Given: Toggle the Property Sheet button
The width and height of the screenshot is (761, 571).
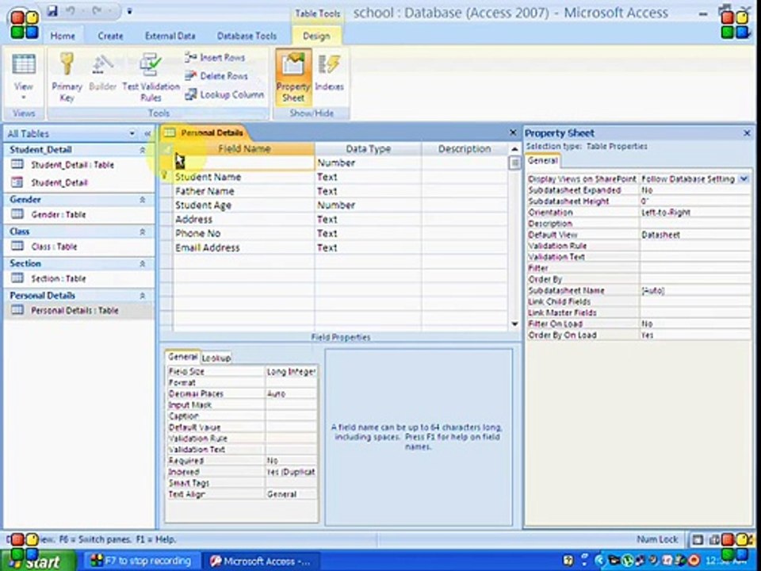Looking at the screenshot, I should pyautogui.click(x=293, y=77).
